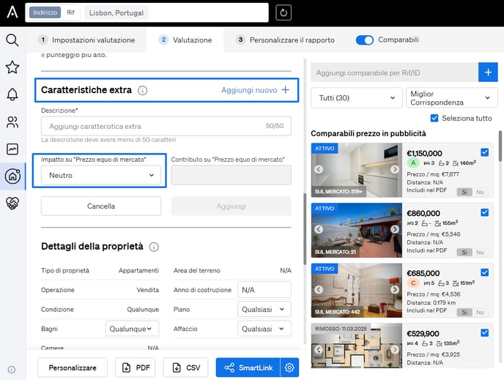Image resolution: width=504 pixels, height=380 pixels.
Task: Click blue plus to add comparable
Action: point(488,72)
